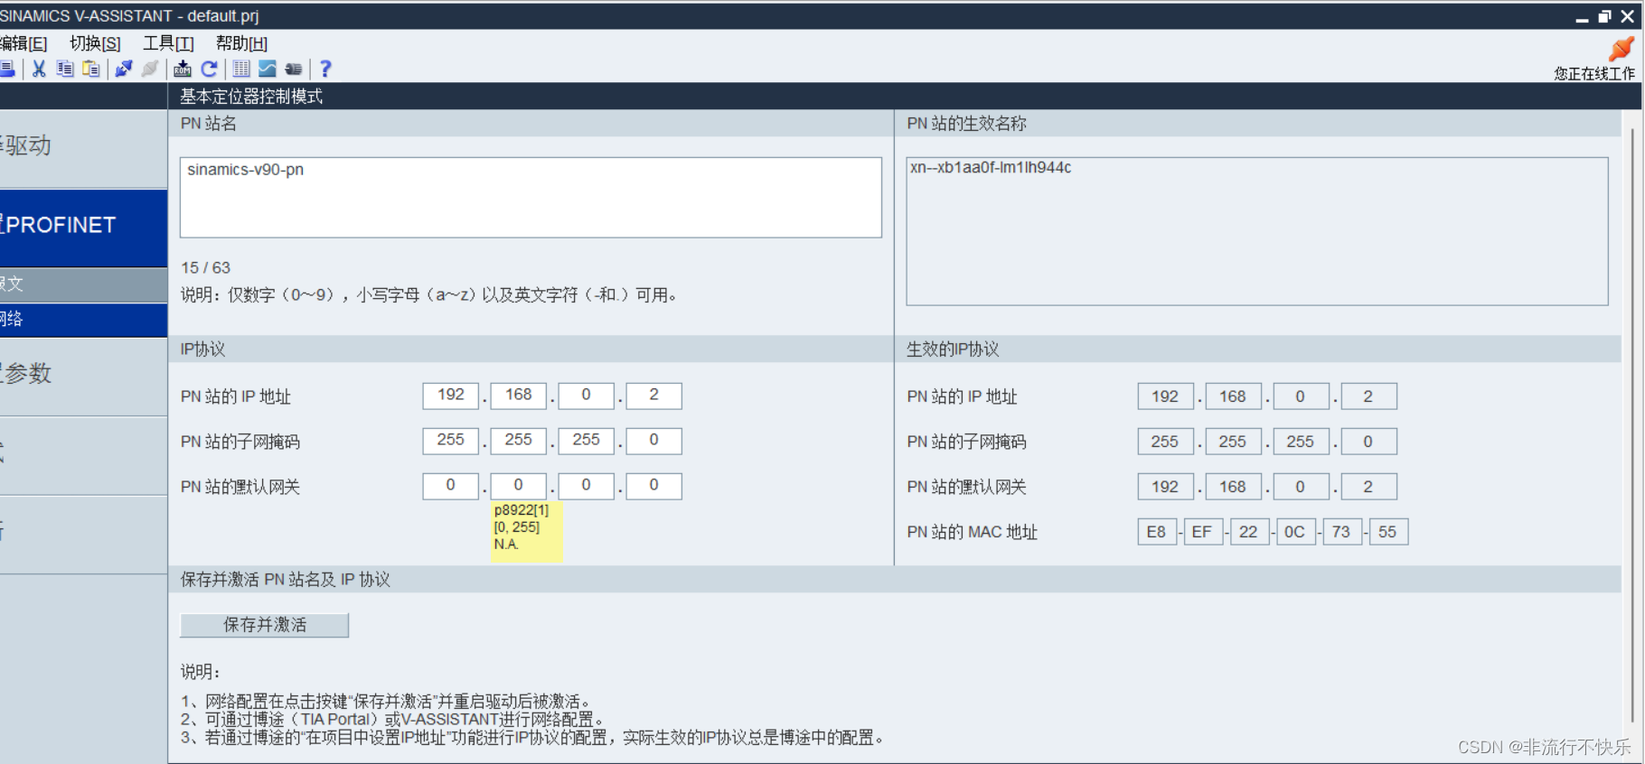Open the 报文 sub-item in sidebar

click(x=83, y=284)
